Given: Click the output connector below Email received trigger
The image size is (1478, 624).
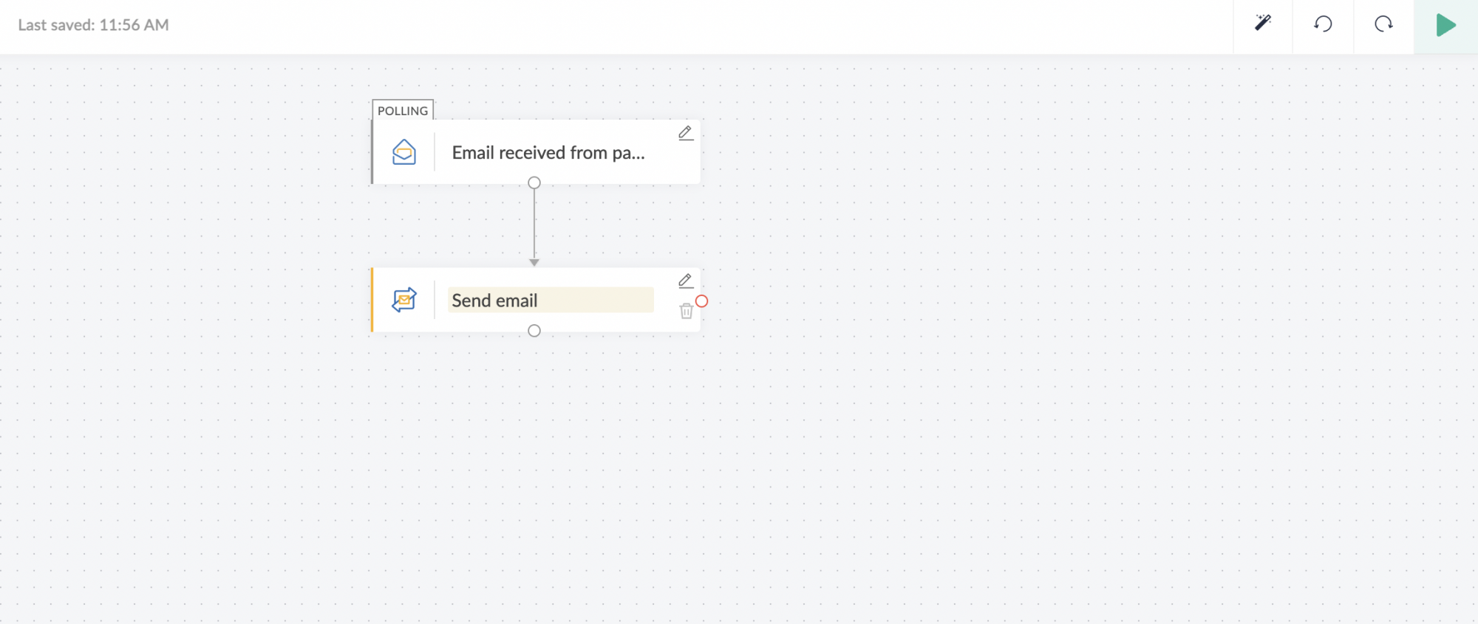Looking at the screenshot, I should 534,182.
